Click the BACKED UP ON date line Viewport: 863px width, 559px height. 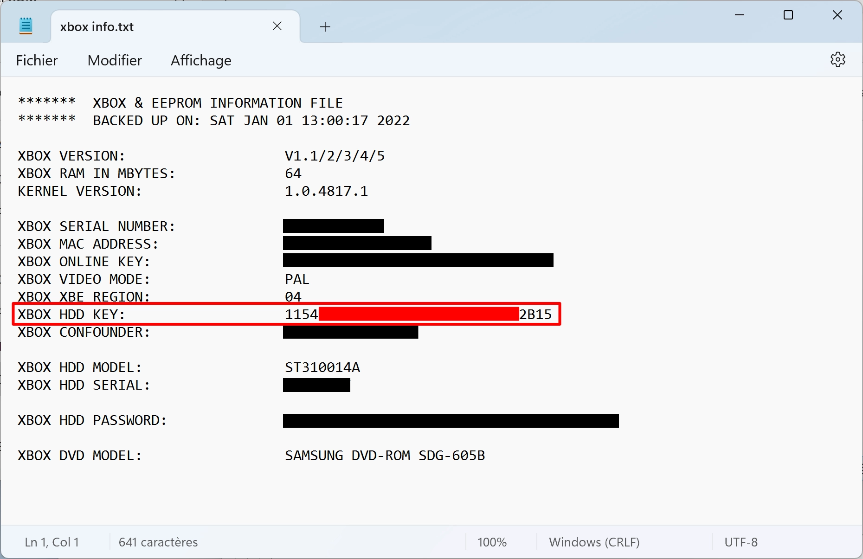(x=251, y=121)
